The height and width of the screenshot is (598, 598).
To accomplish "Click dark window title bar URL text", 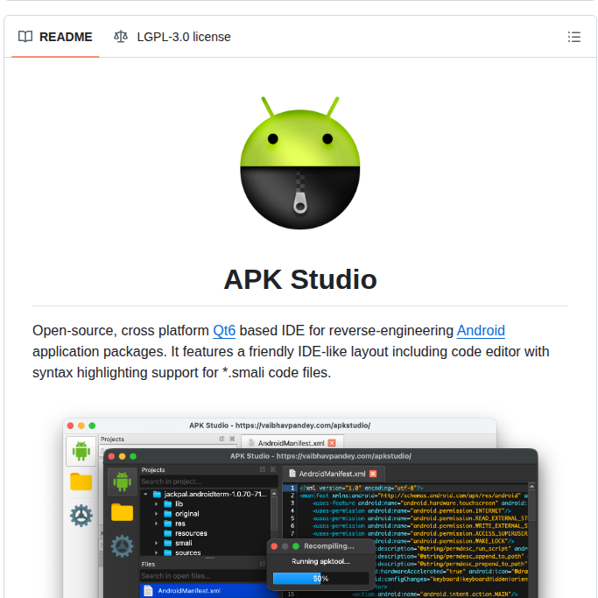I will (343, 456).
